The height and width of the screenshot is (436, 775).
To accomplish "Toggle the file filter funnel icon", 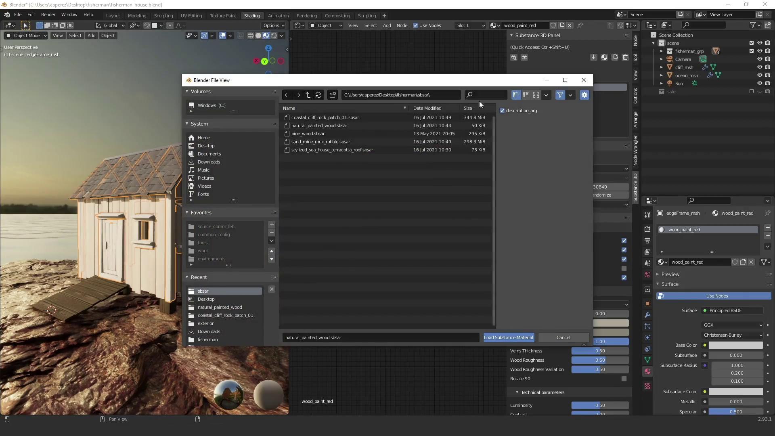I will [560, 95].
